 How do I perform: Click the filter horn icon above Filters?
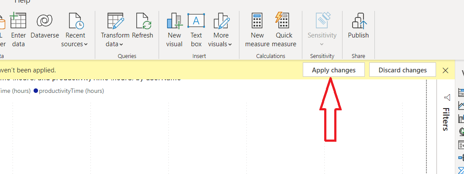[x=447, y=97]
